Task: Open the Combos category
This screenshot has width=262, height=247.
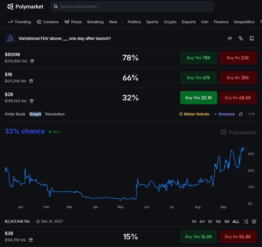Action: point(47,22)
